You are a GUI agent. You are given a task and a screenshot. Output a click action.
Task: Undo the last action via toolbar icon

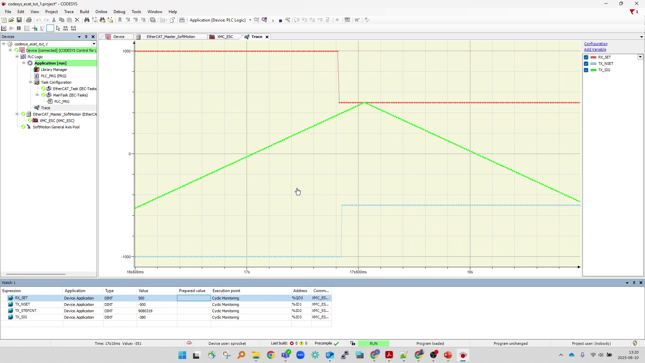tap(39, 20)
